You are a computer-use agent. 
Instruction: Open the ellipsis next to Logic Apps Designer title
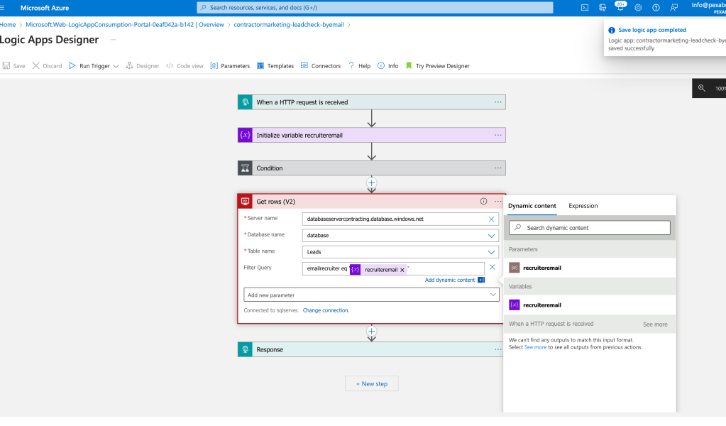(113, 40)
